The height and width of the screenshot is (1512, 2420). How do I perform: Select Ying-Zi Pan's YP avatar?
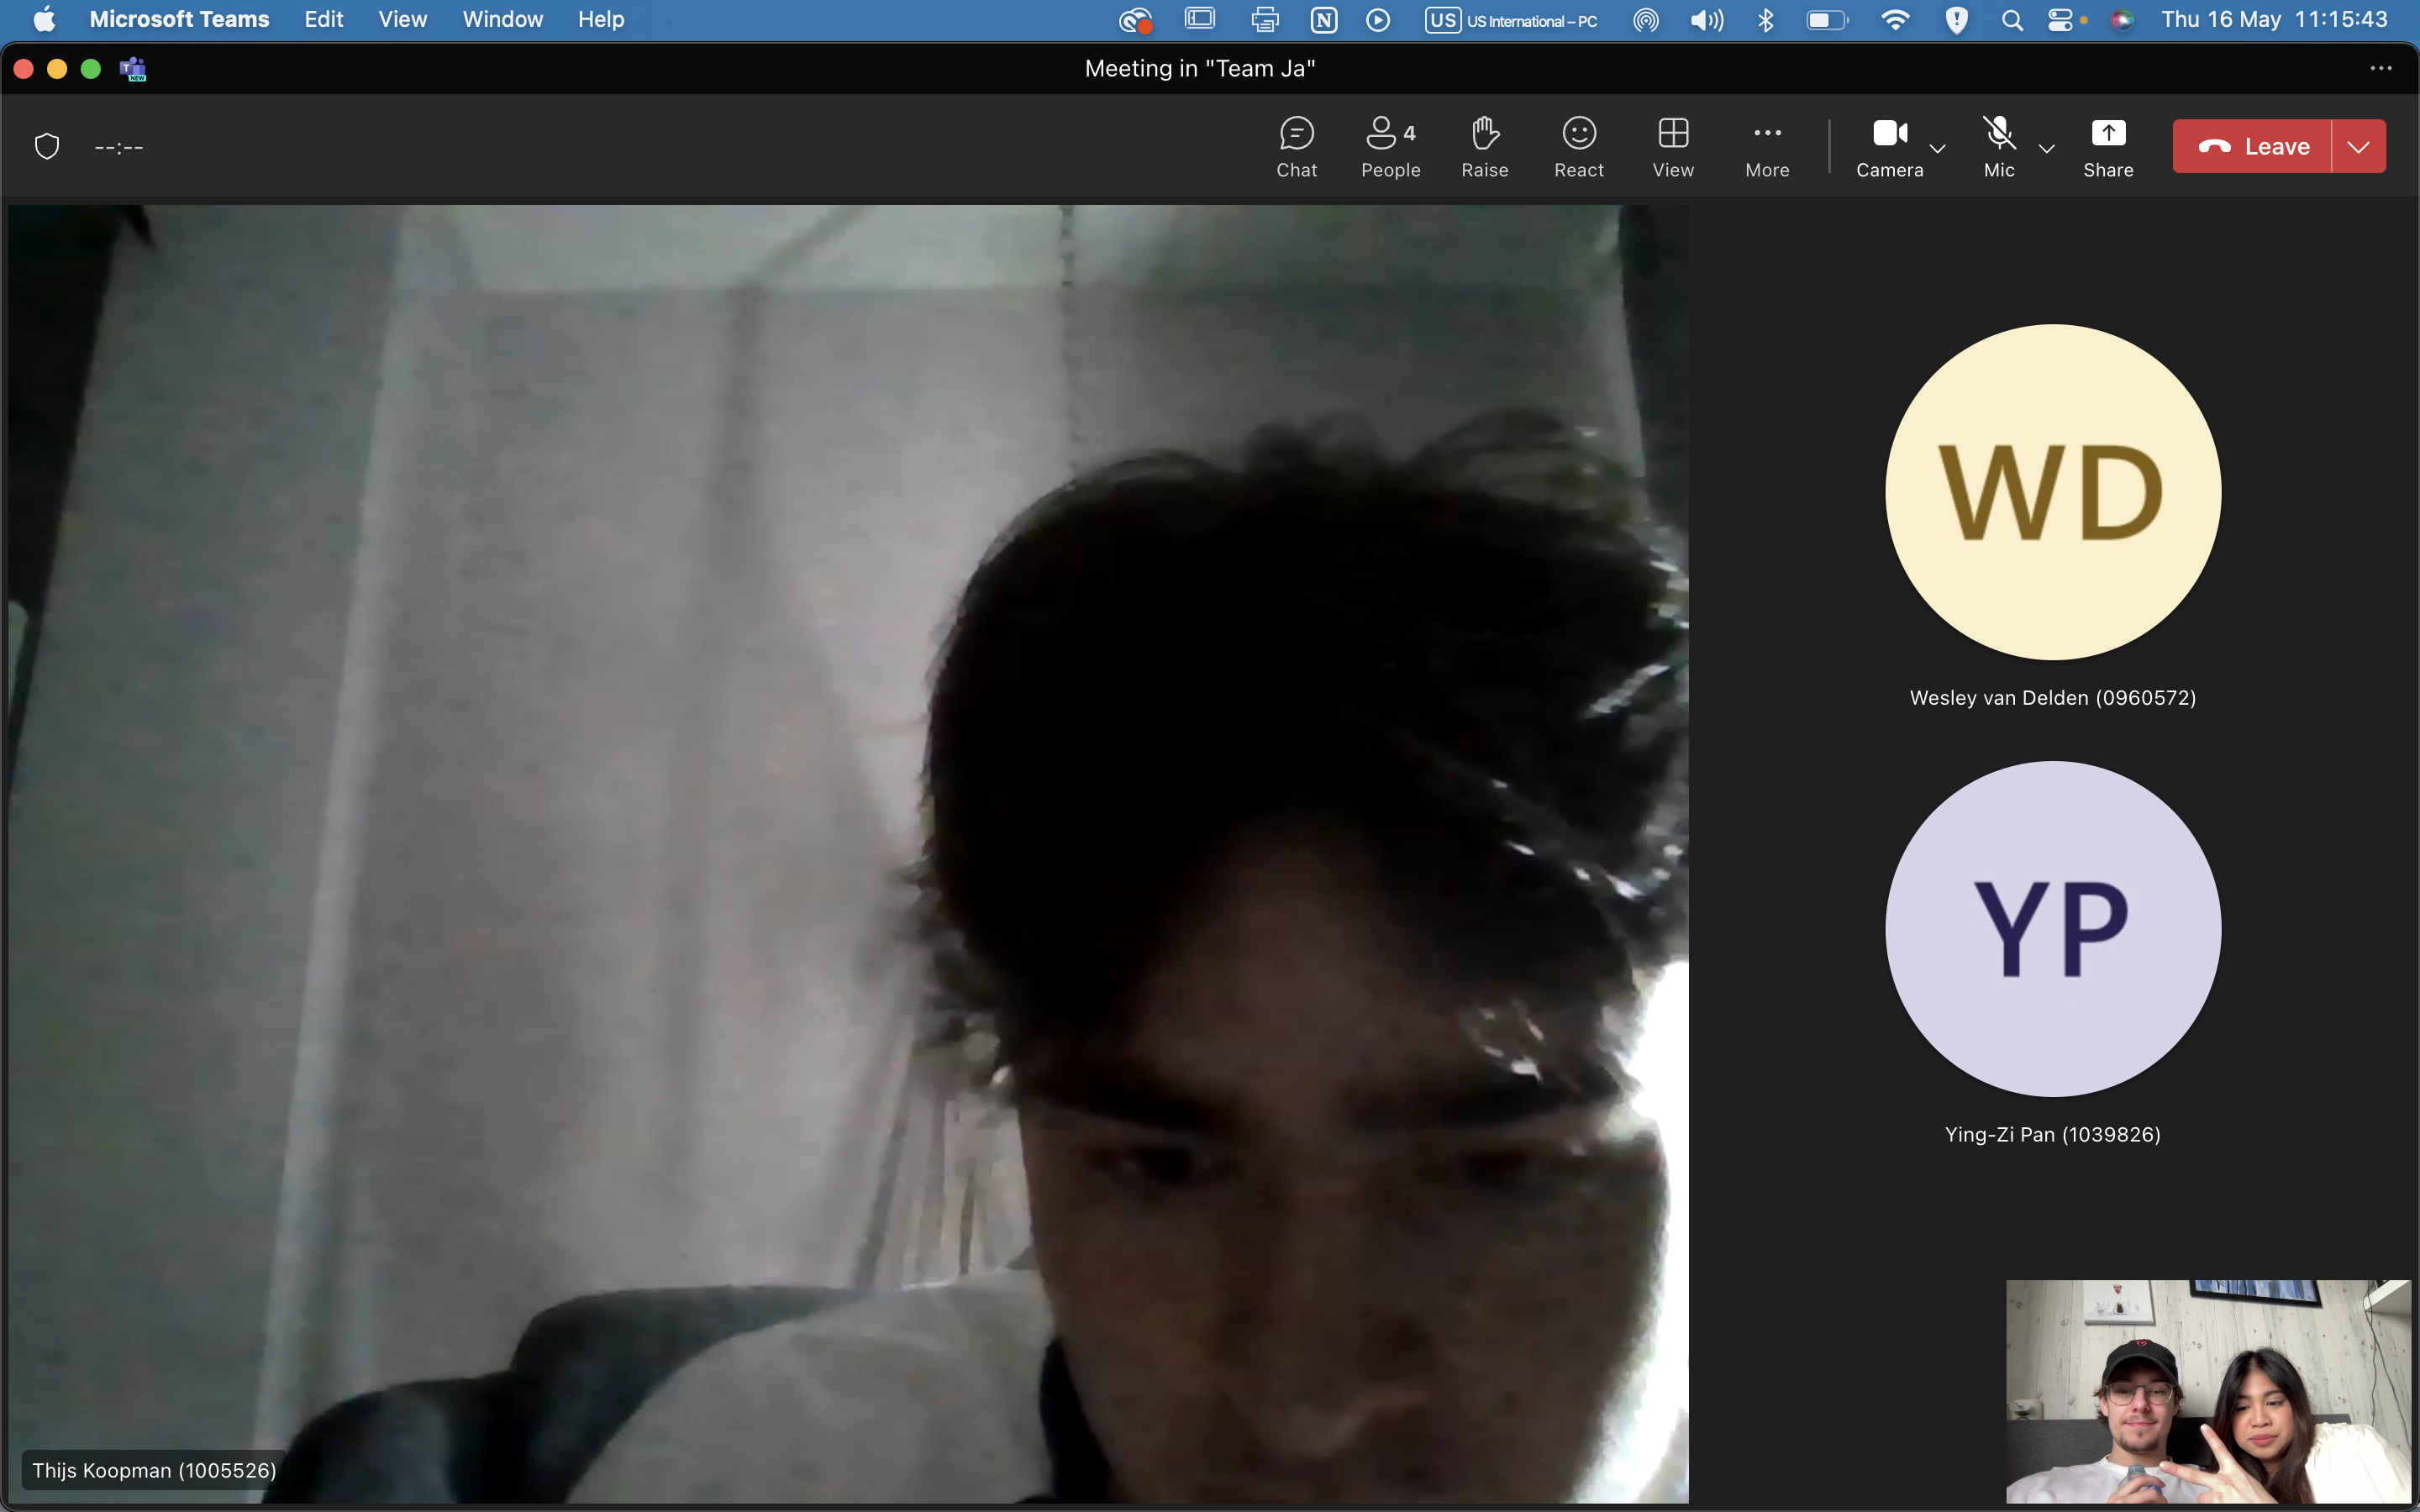click(2053, 928)
